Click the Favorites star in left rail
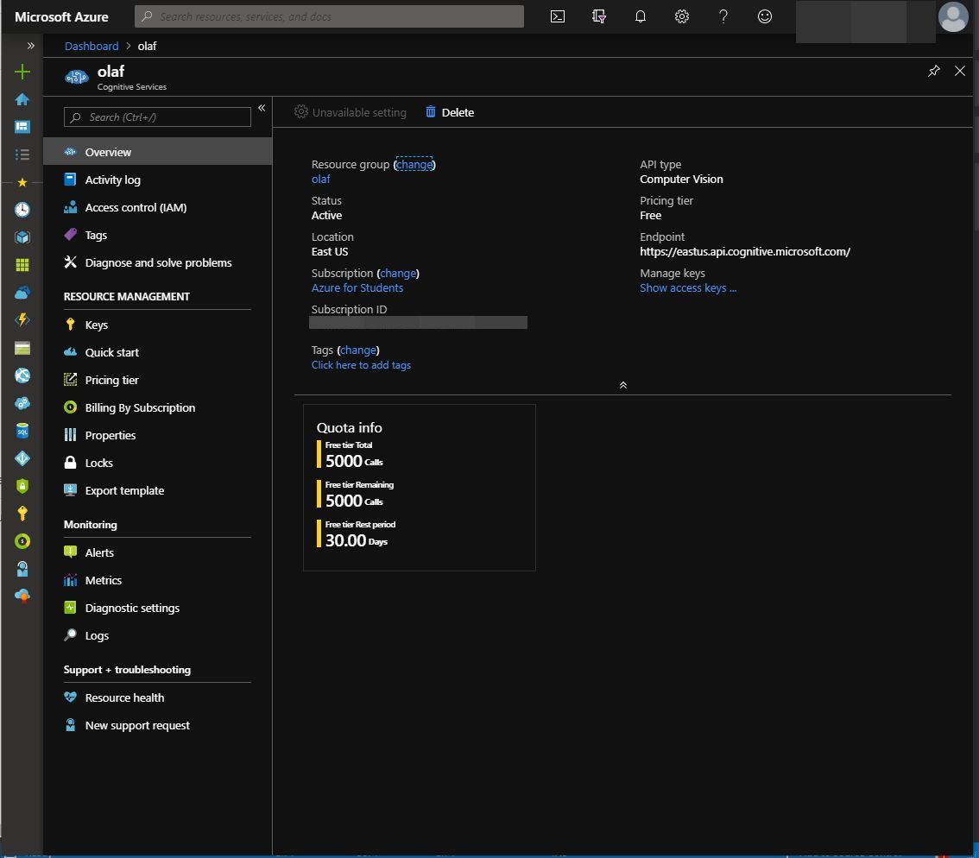Screen dimensions: 979x858 tap(22, 182)
